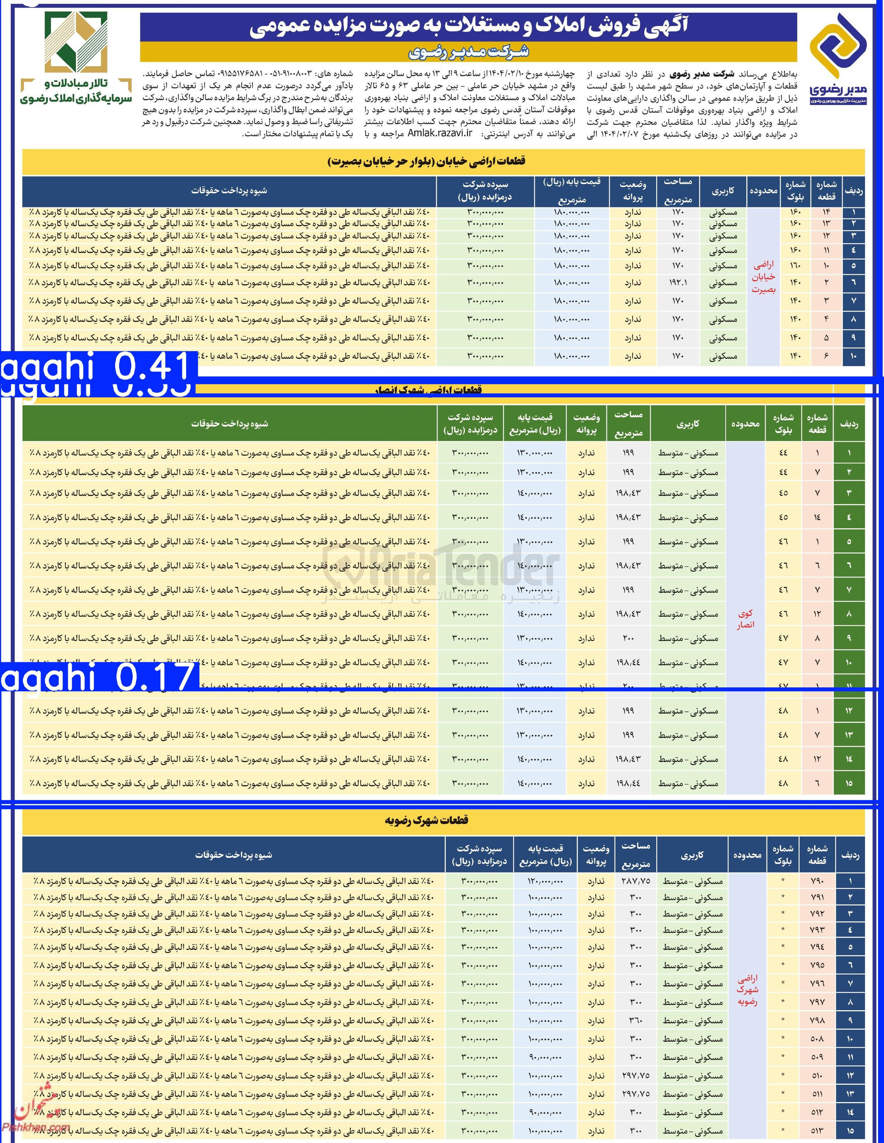Click the area value ۲۸۷,۷۵ in Razaviyeh table
The width and height of the screenshot is (884, 1143).
pos(635,881)
